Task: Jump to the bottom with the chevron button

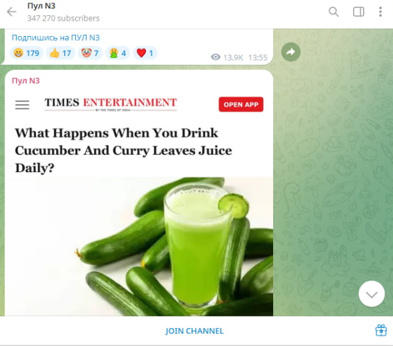Action: point(372,294)
